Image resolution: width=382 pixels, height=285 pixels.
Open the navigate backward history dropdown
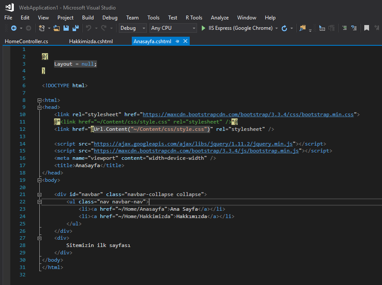point(21,28)
